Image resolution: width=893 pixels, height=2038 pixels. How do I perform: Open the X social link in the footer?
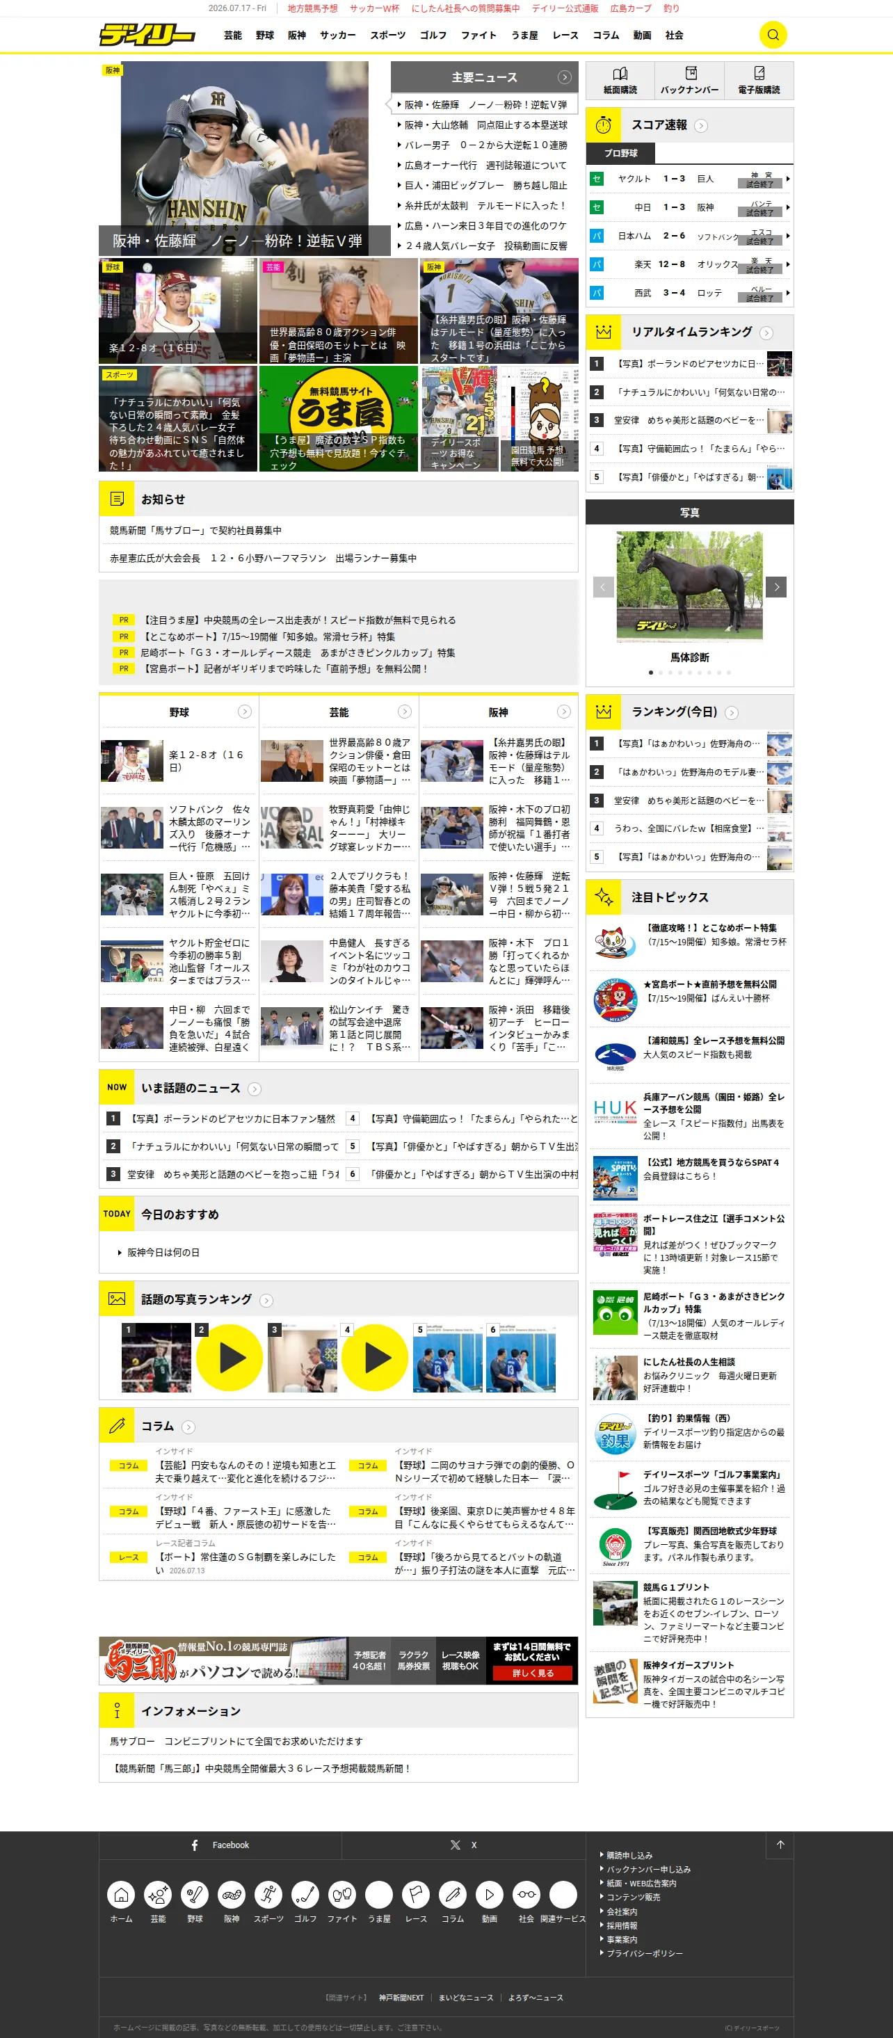click(463, 1844)
